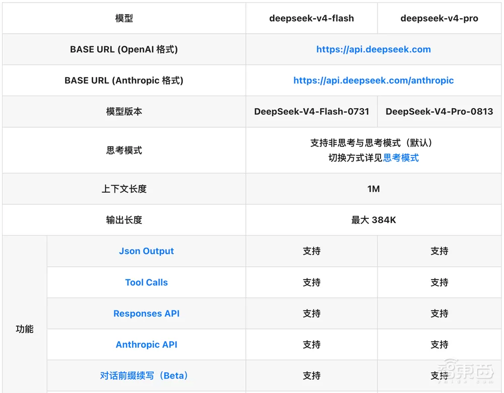
Task: Select the 模型 header cell
Action: tap(124, 18)
